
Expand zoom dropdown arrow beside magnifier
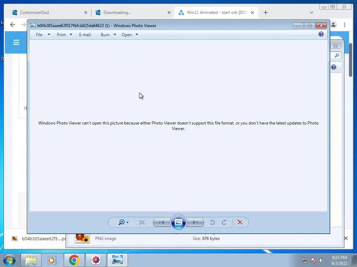128,222
